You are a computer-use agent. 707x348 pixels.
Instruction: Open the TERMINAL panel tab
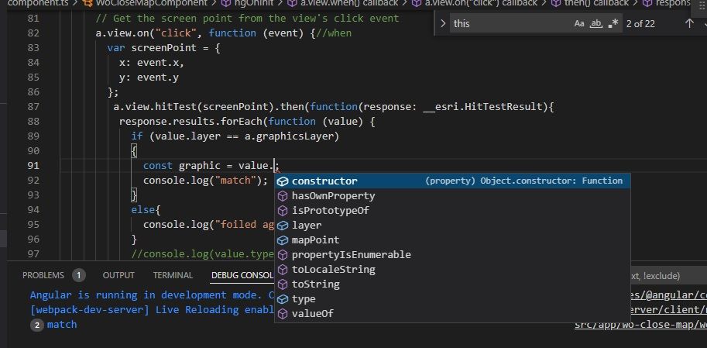click(x=173, y=275)
